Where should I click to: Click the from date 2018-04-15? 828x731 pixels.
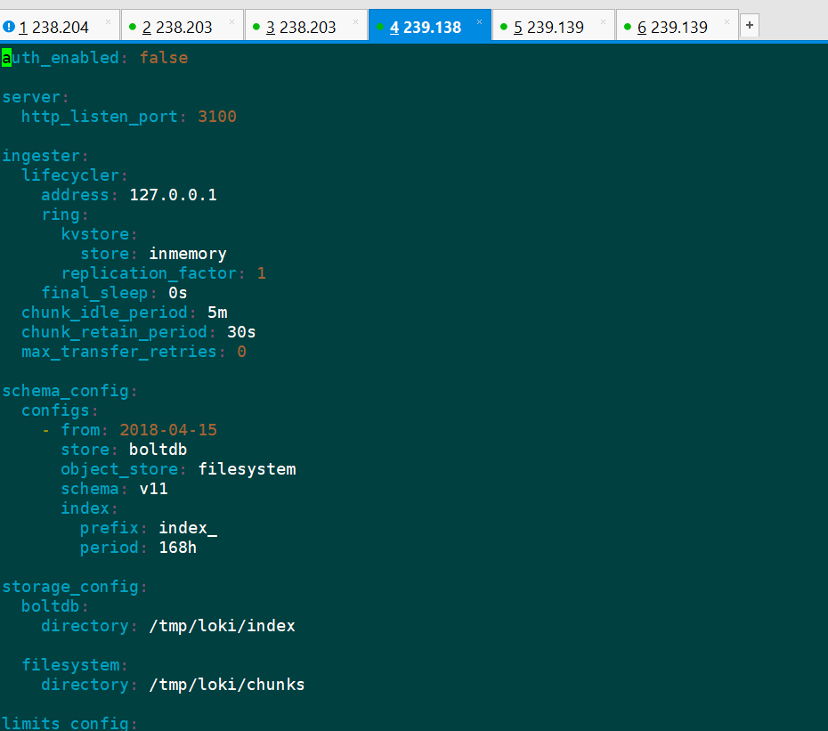(168, 430)
